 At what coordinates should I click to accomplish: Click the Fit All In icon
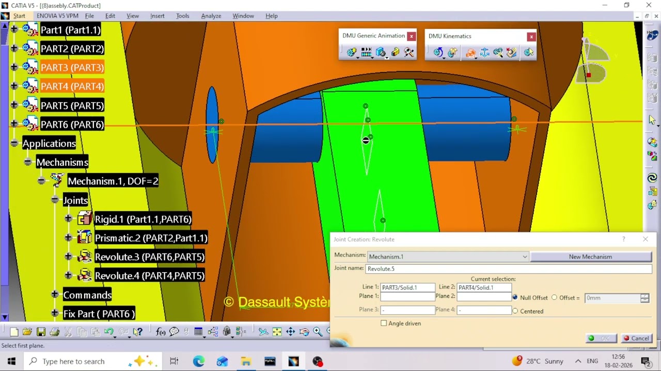(x=277, y=332)
